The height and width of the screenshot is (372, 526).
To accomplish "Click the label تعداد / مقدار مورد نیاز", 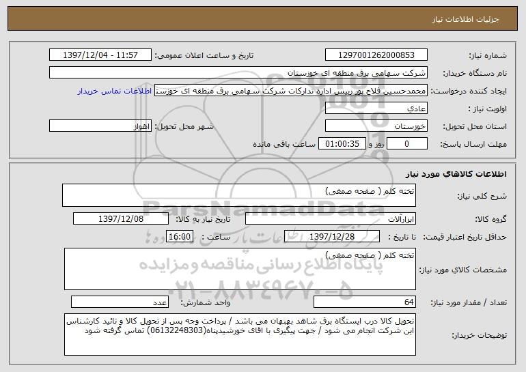I will 469,302.
